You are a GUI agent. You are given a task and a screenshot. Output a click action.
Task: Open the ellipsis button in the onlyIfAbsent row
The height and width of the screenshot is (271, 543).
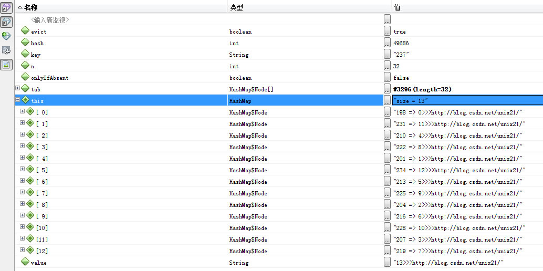click(x=387, y=77)
